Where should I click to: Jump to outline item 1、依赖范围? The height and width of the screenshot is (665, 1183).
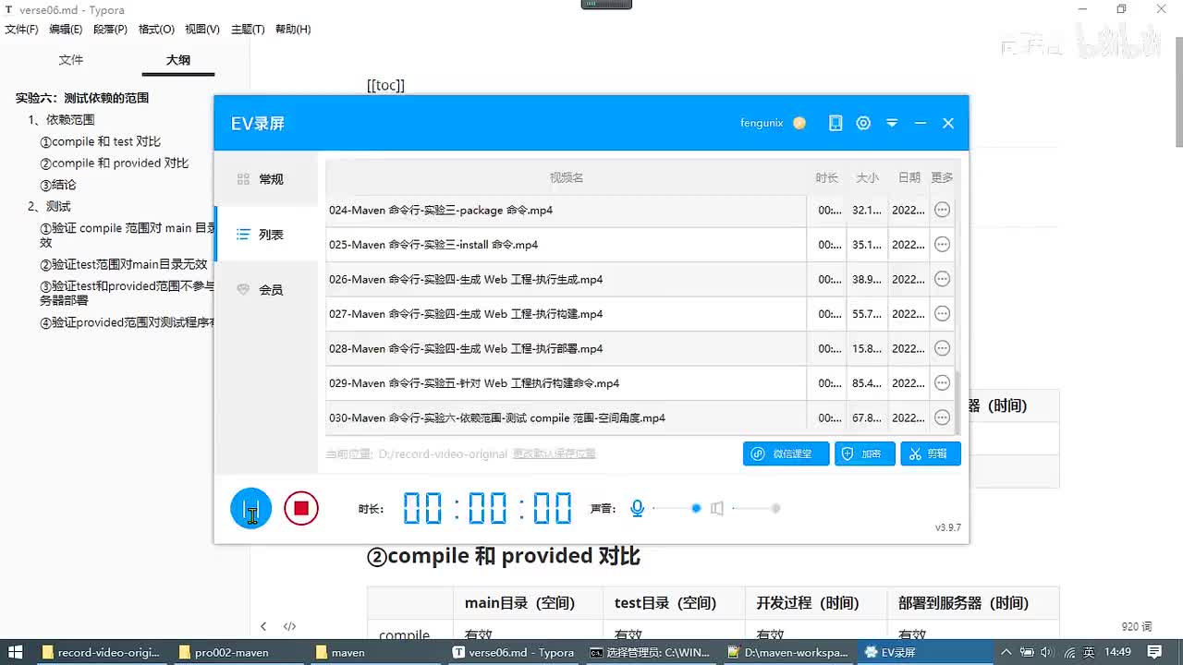(61, 119)
